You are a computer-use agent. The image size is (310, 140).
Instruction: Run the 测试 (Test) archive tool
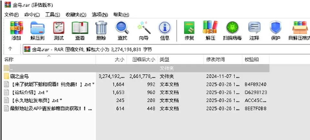[x=59, y=28]
